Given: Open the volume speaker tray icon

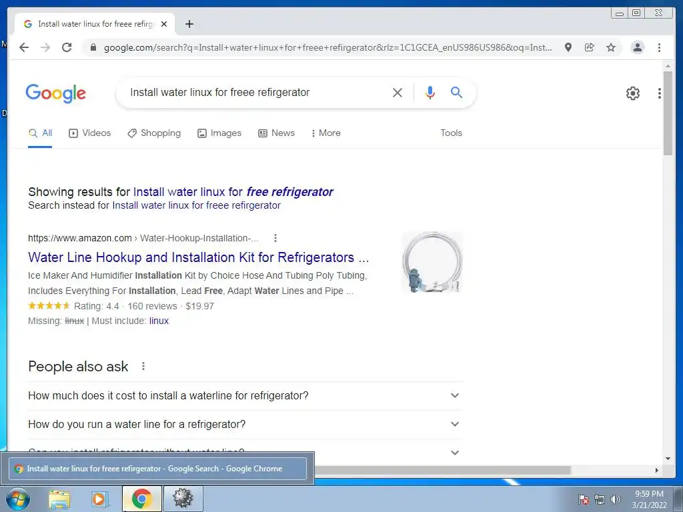Looking at the screenshot, I should 615,499.
